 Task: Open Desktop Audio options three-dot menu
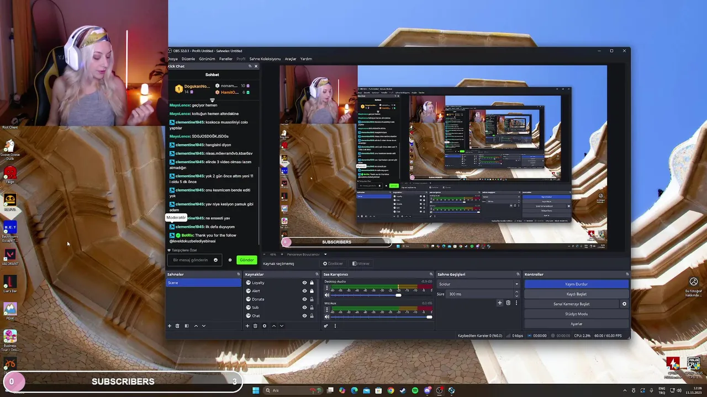[327, 288]
